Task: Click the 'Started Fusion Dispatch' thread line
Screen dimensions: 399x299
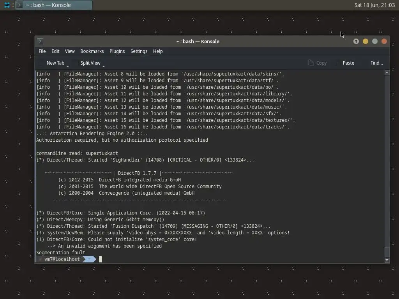Action: tap(154, 226)
